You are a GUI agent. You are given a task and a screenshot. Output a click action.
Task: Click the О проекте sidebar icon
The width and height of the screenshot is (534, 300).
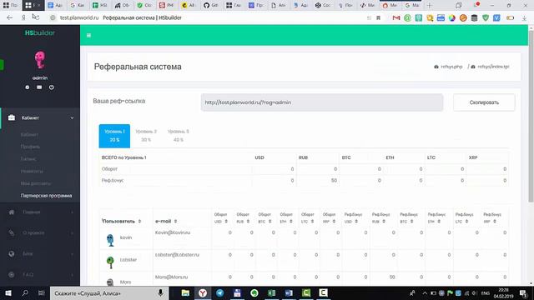pyautogui.click(x=12, y=233)
